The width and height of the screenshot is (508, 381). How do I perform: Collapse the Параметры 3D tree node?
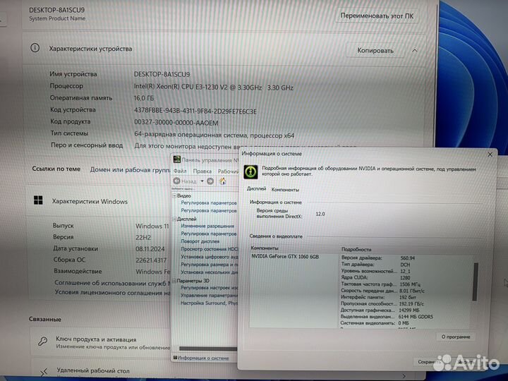[x=174, y=281]
